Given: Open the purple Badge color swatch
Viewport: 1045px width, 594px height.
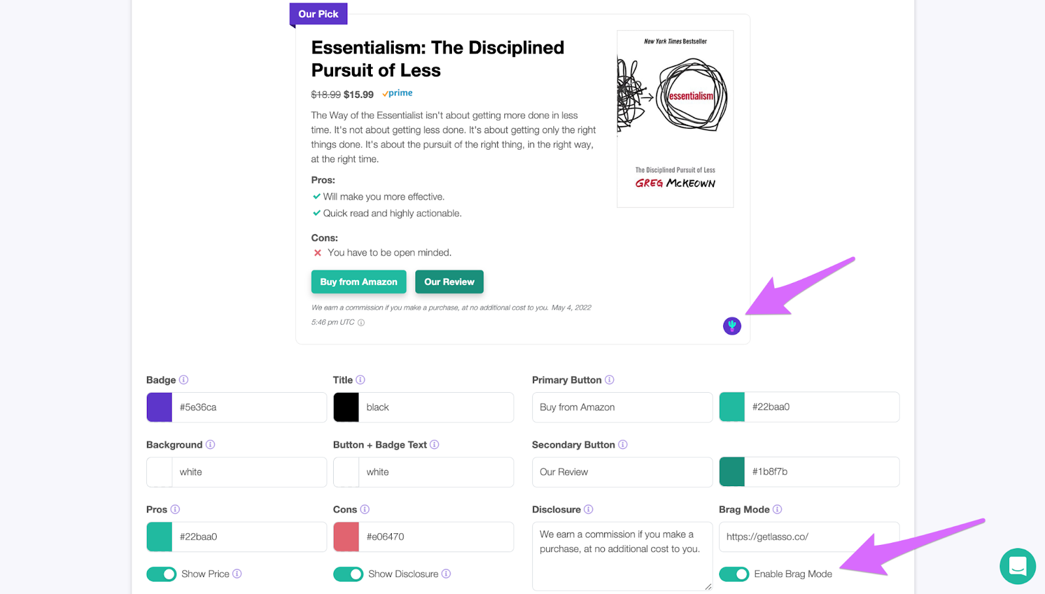Looking at the screenshot, I should tap(159, 407).
